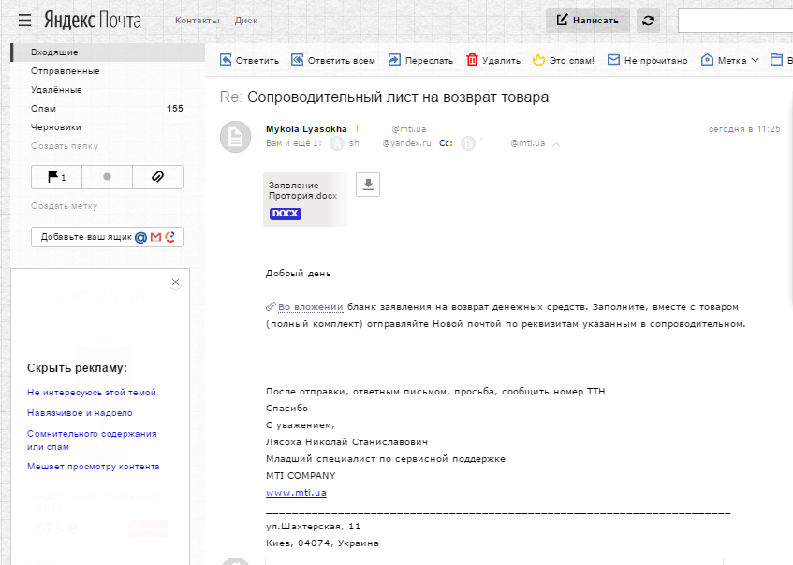Filter unread messages with dot icon

tap(107, 176)
